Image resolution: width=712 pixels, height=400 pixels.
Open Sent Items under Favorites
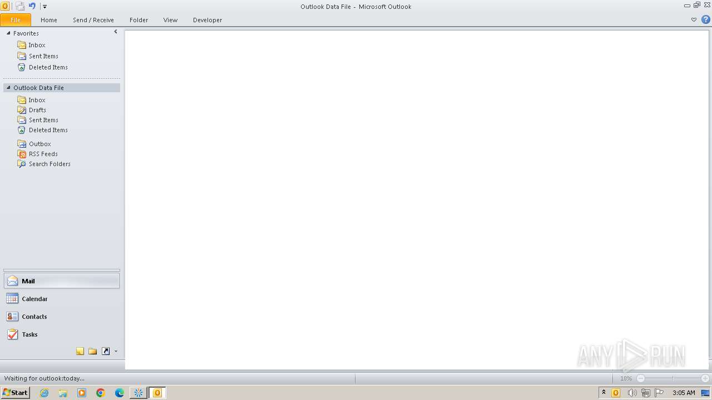pyautogui.click(x=43, y=56)
